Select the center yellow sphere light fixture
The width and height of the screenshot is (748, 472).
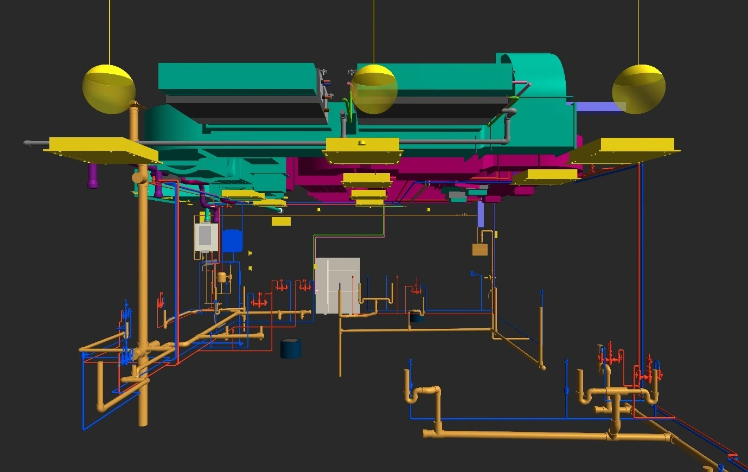point(374,89)
